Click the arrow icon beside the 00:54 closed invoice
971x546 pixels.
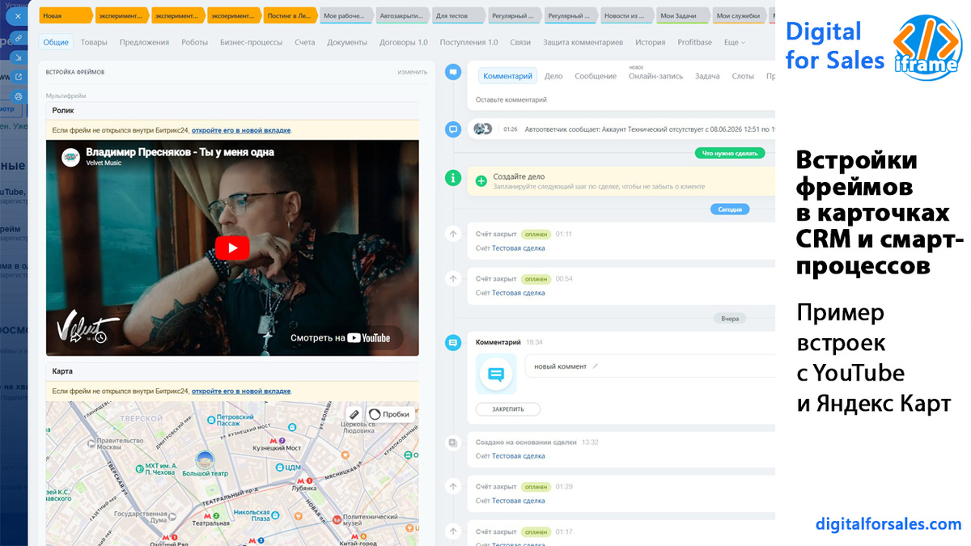pos(454,278)
